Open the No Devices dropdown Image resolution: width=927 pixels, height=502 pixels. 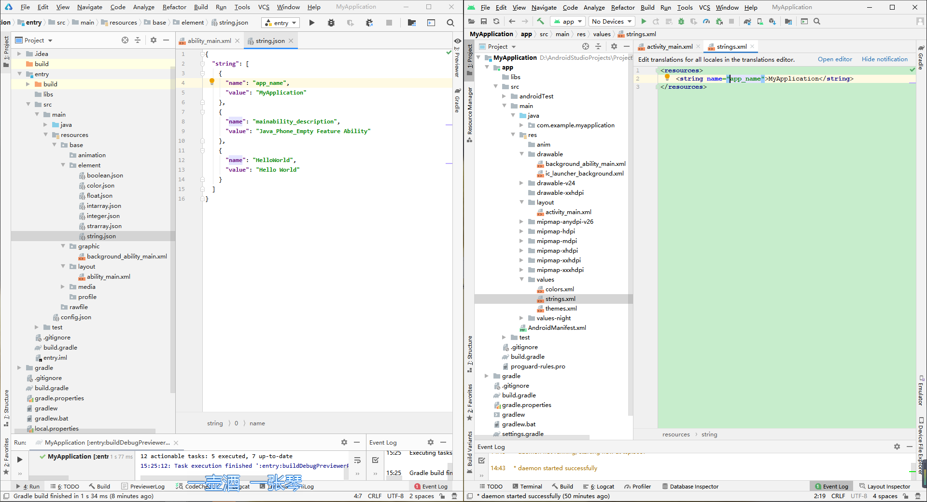click(612, 21)
